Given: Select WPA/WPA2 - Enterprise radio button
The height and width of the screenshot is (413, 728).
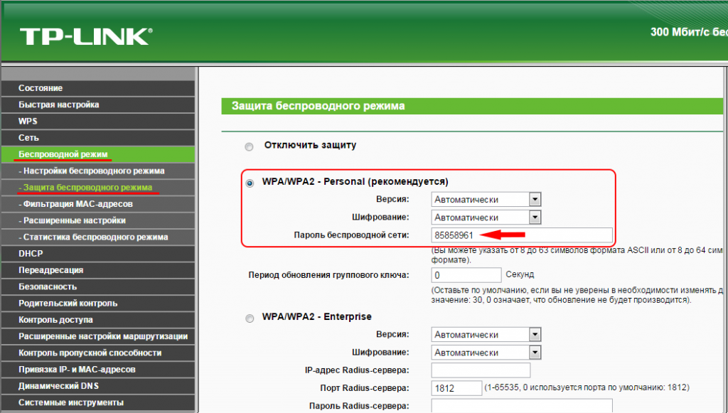Looking at the screenshot, I should pyautogui.click(x=250, y=318).
